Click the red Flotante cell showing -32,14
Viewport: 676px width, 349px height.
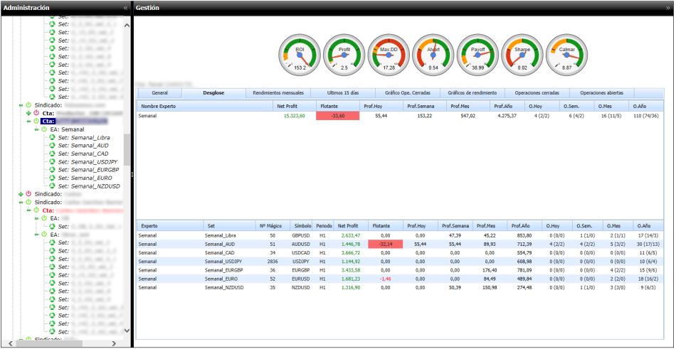click(x=385, y=244)
